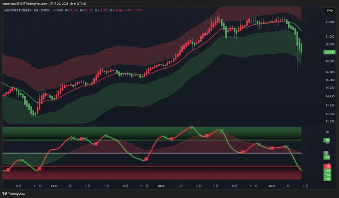
Task: Click the 14,450 price scale label
Action: [330, 96]
